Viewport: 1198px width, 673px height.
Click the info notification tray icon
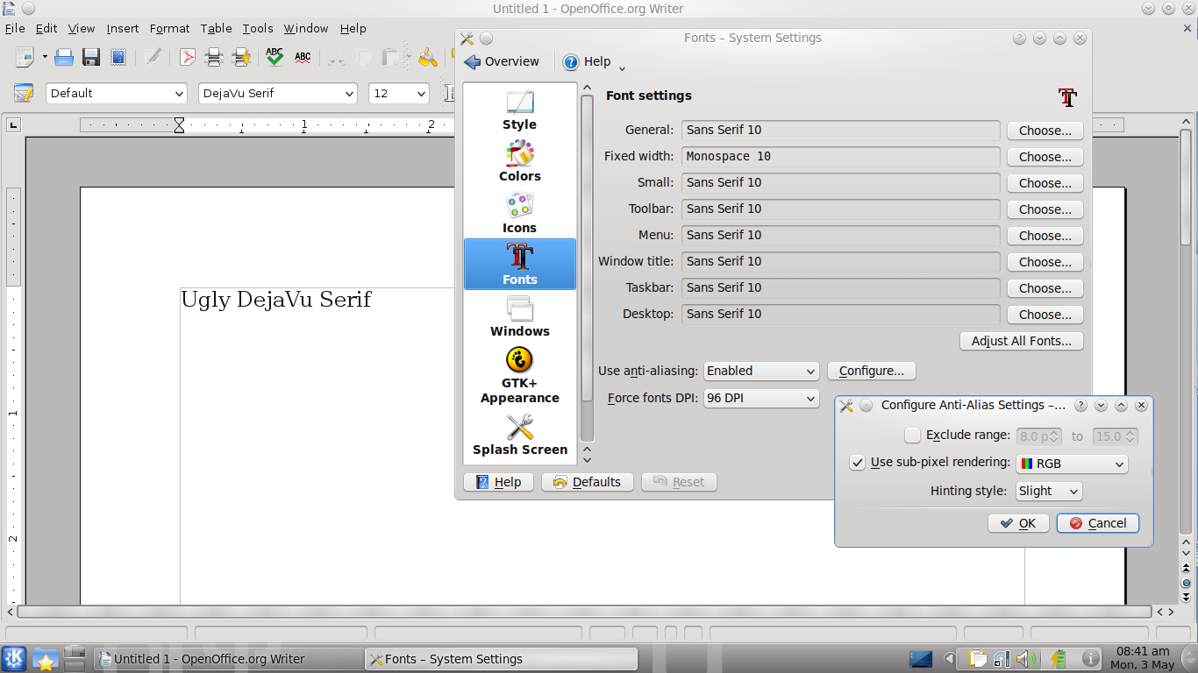tap(1091, 658)
